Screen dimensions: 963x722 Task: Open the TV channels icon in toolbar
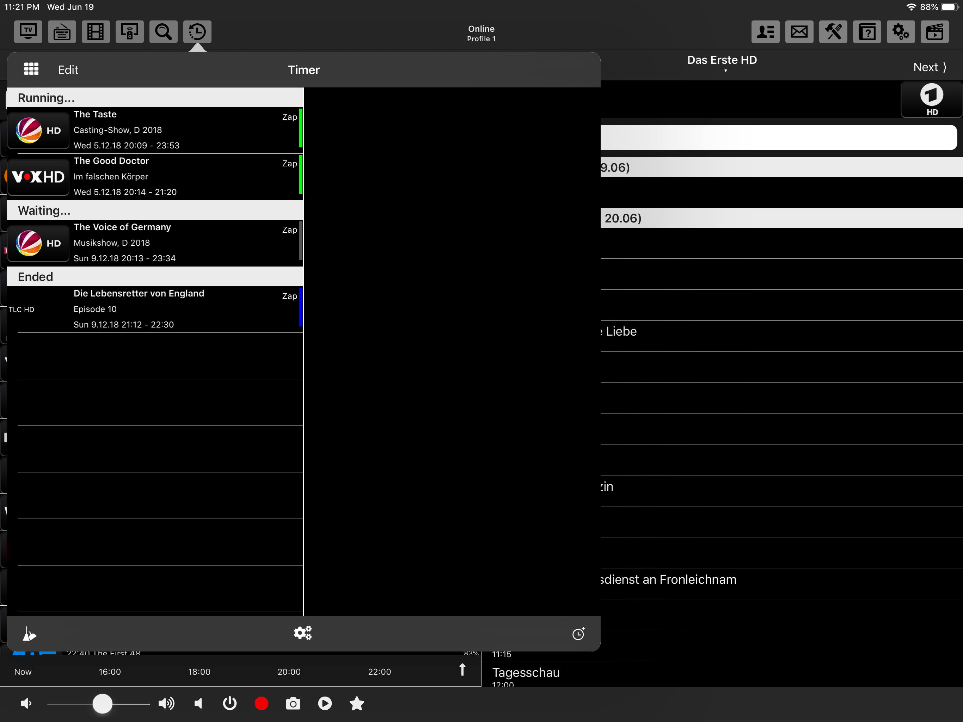(28, 31)
